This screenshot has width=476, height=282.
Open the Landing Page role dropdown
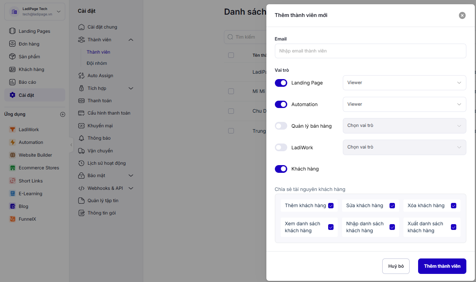(404, 83)
